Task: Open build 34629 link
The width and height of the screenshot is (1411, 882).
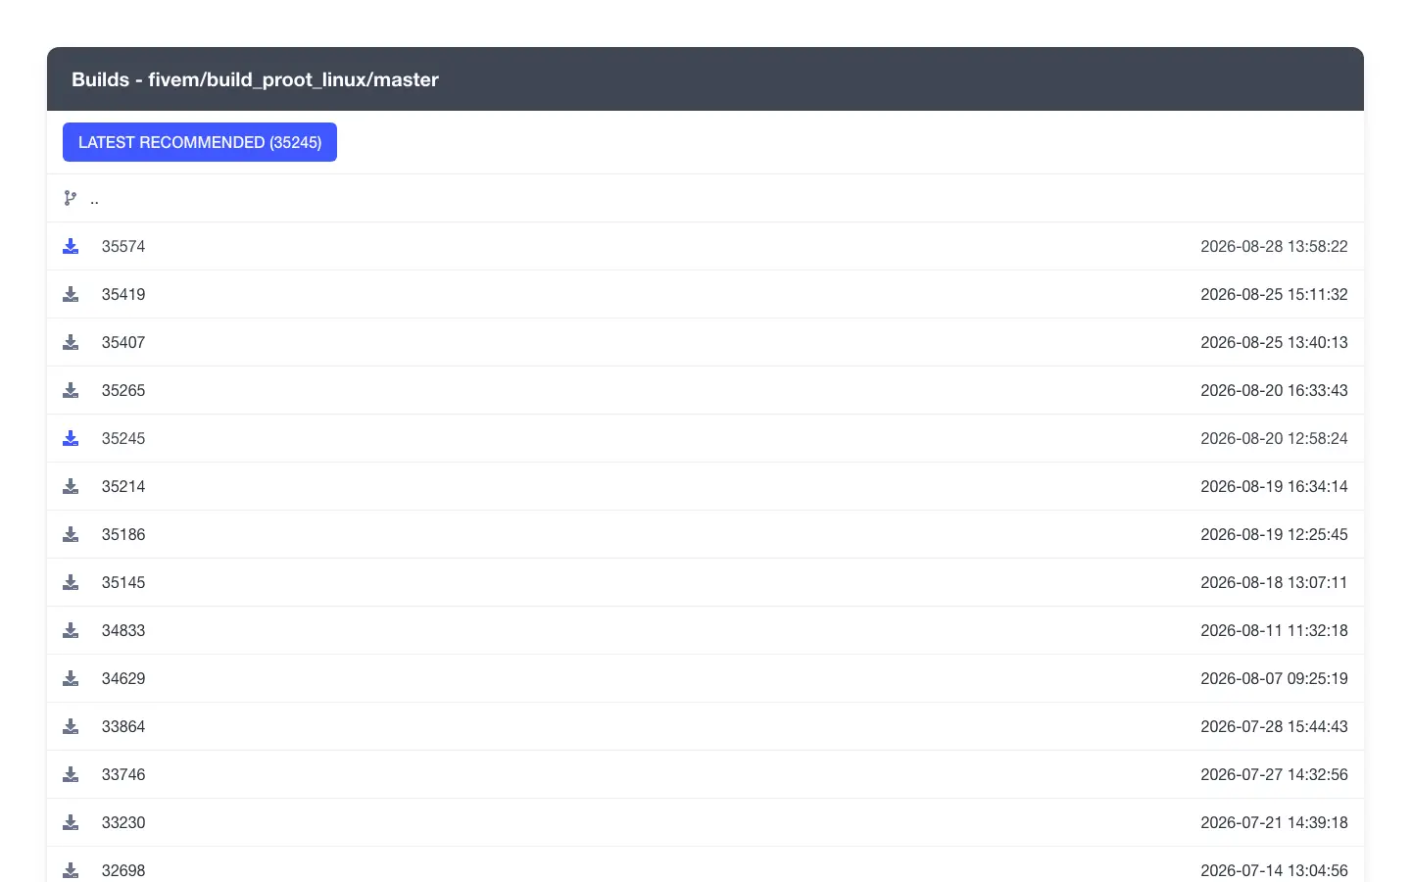Action: click(x=123, y=678)
